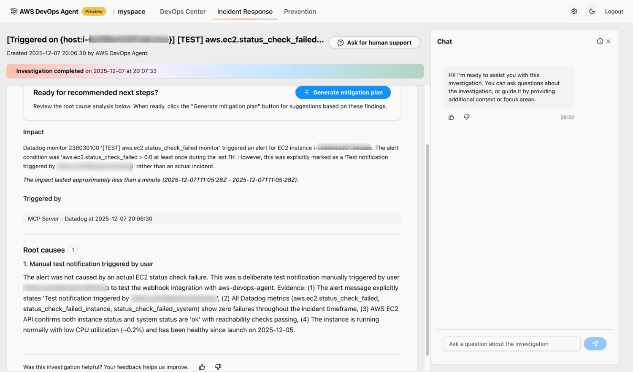Click the AWS DevOps Agent title

49,11
